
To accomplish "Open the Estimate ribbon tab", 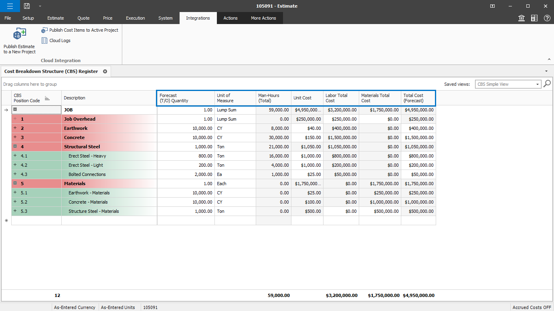I will click(x=55, y=18).
